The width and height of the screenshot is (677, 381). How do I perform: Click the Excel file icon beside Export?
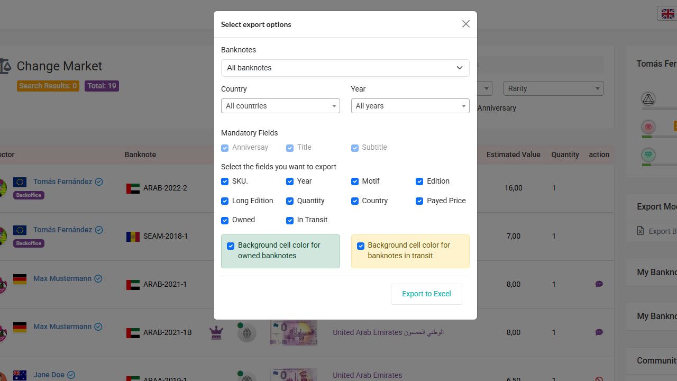click(x=641, y=231)
